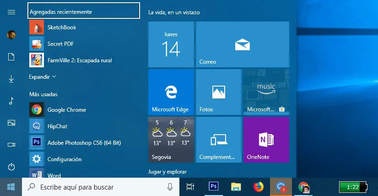Click the La vida, en un vistazo group title
This screenshot has width=378, height=196.
pyautogui.click(x=174, y=12)
